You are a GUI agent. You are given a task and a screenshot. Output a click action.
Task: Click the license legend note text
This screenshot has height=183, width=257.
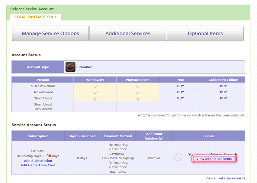point(191,115)
